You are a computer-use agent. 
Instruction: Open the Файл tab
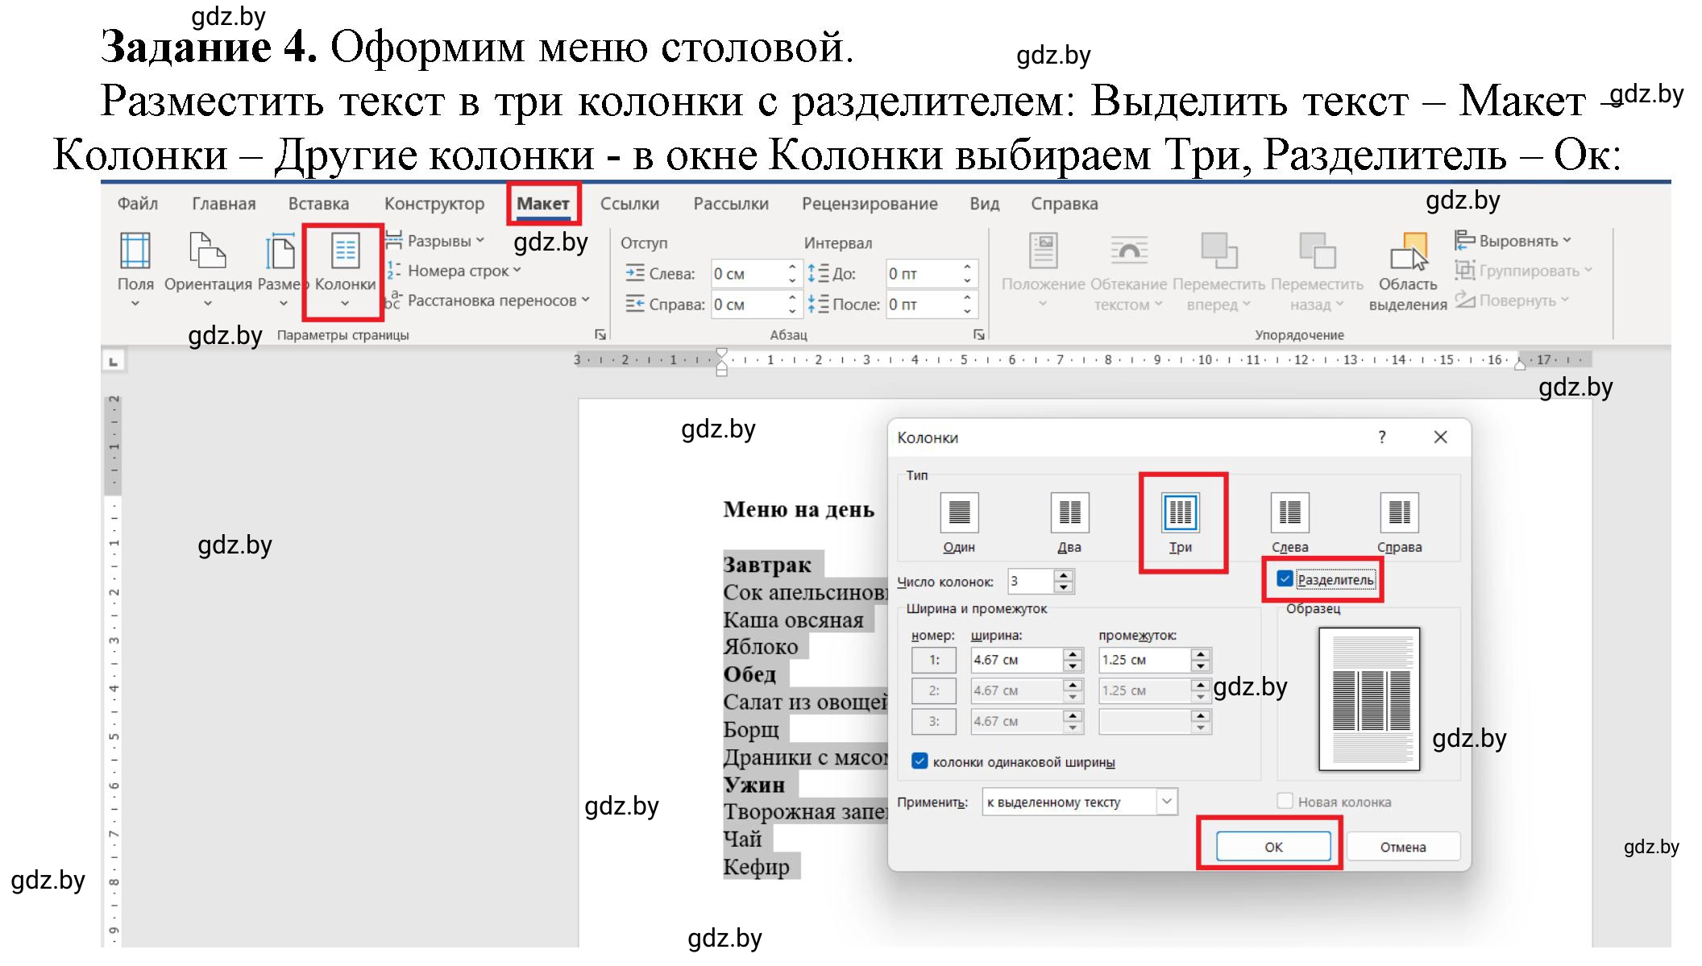[138, 204]
